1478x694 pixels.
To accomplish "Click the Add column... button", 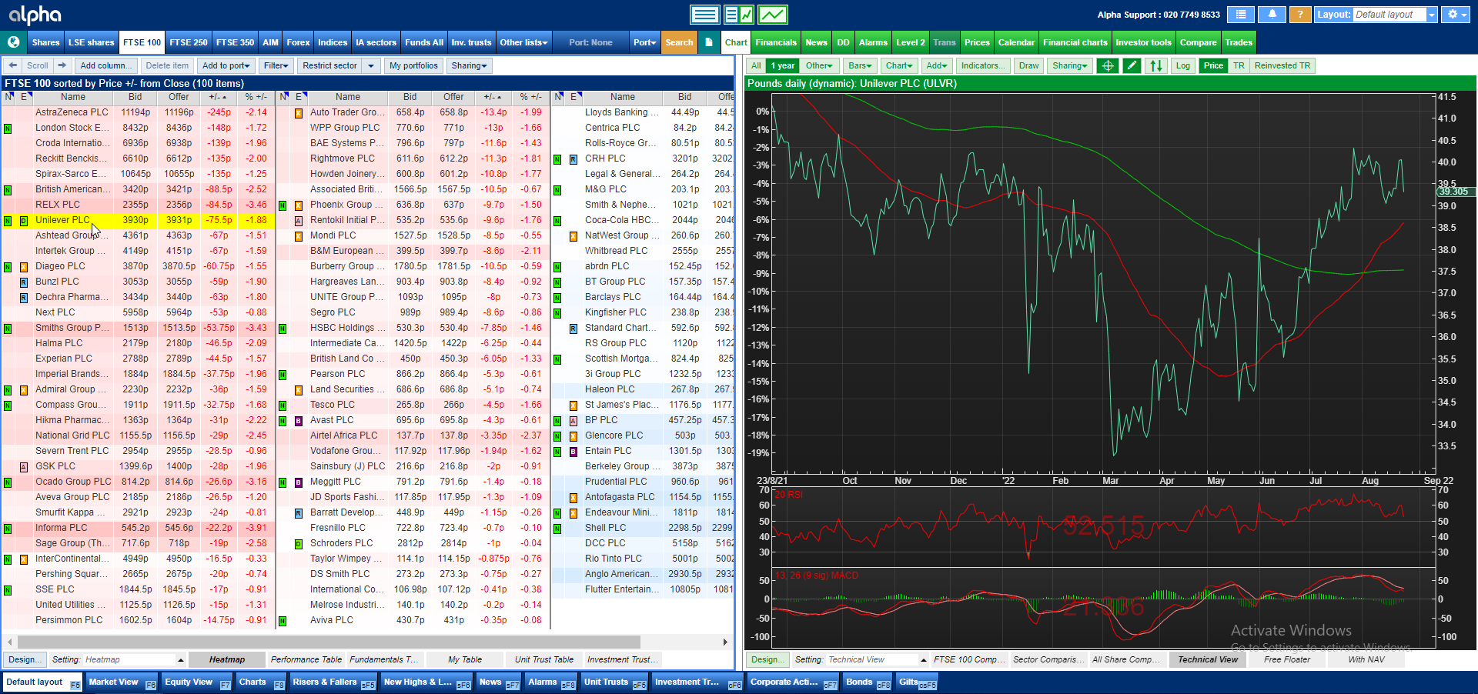I will (x=107, y=65).
